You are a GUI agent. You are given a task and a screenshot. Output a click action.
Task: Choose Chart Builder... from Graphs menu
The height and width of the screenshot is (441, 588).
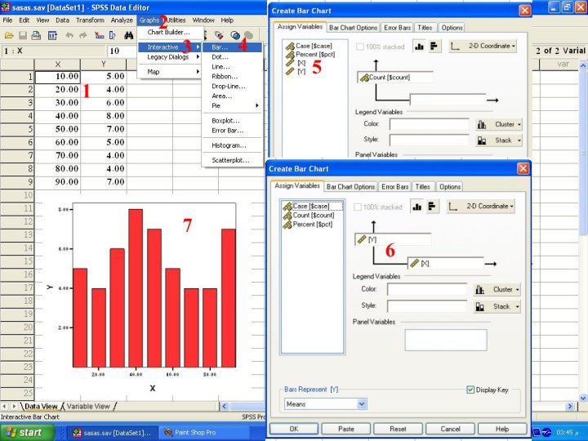(x=170, y=32)
